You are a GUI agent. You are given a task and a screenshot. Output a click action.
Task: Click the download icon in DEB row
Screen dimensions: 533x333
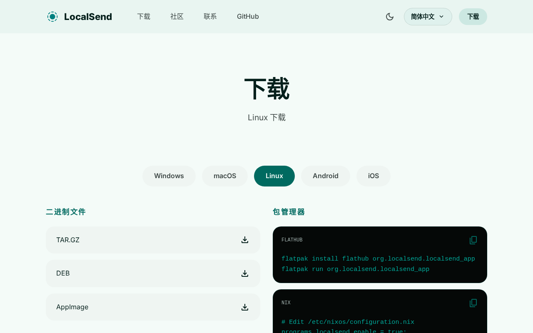click(245, 273)
